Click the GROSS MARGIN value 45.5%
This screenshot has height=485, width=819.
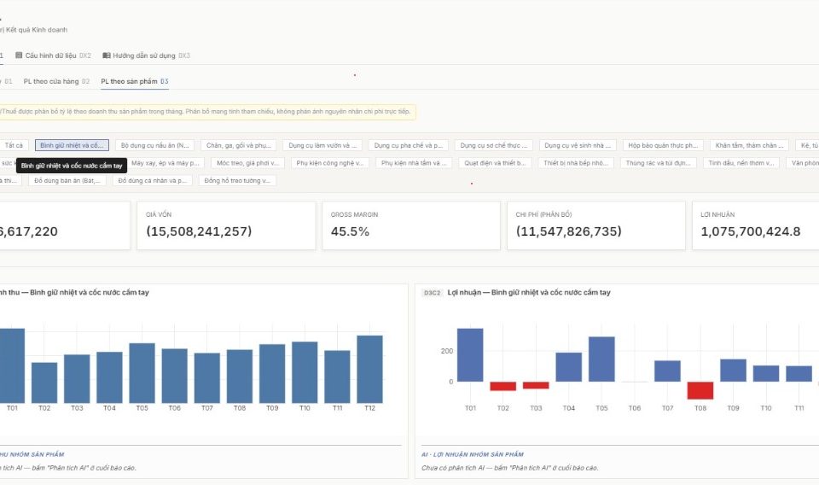click(x=350, y=231)
